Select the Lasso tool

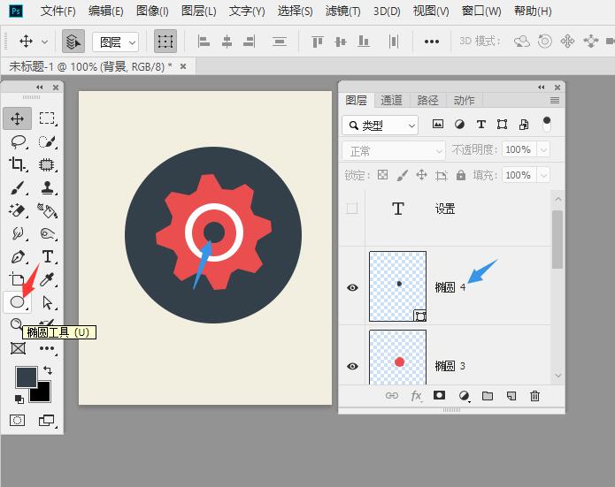(17, 141)
